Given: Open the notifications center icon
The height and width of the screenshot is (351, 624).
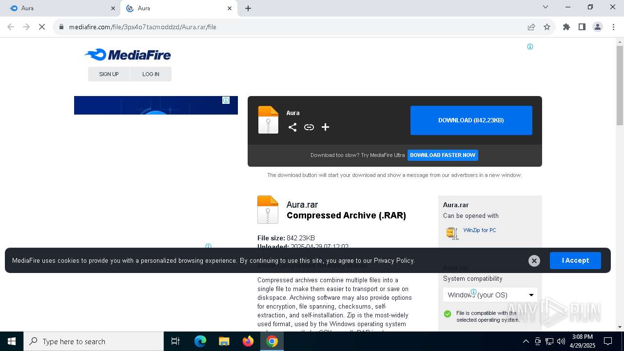Looking at the screenshot, I should click(608, 341).
